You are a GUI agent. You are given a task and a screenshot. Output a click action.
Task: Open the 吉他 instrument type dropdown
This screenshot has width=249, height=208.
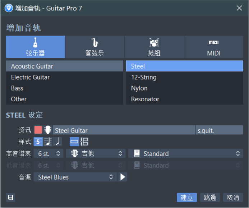point(96,154)
